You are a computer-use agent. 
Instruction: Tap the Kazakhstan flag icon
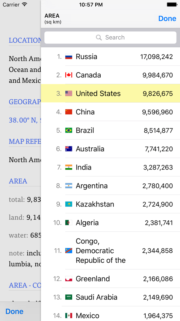[x=69, y=204]
